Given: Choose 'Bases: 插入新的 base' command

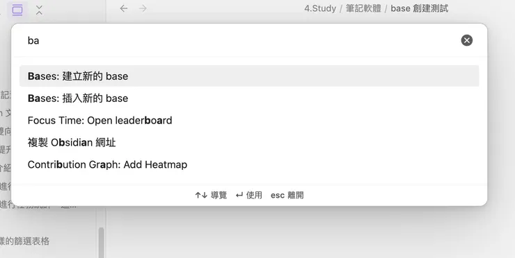Looking at the screenshot, I should 249,98.
